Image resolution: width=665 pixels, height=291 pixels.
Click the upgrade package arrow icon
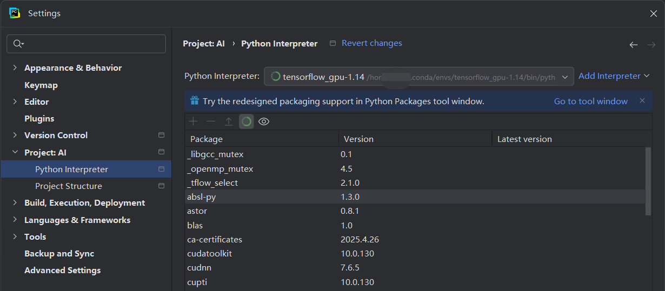point(229,121)
